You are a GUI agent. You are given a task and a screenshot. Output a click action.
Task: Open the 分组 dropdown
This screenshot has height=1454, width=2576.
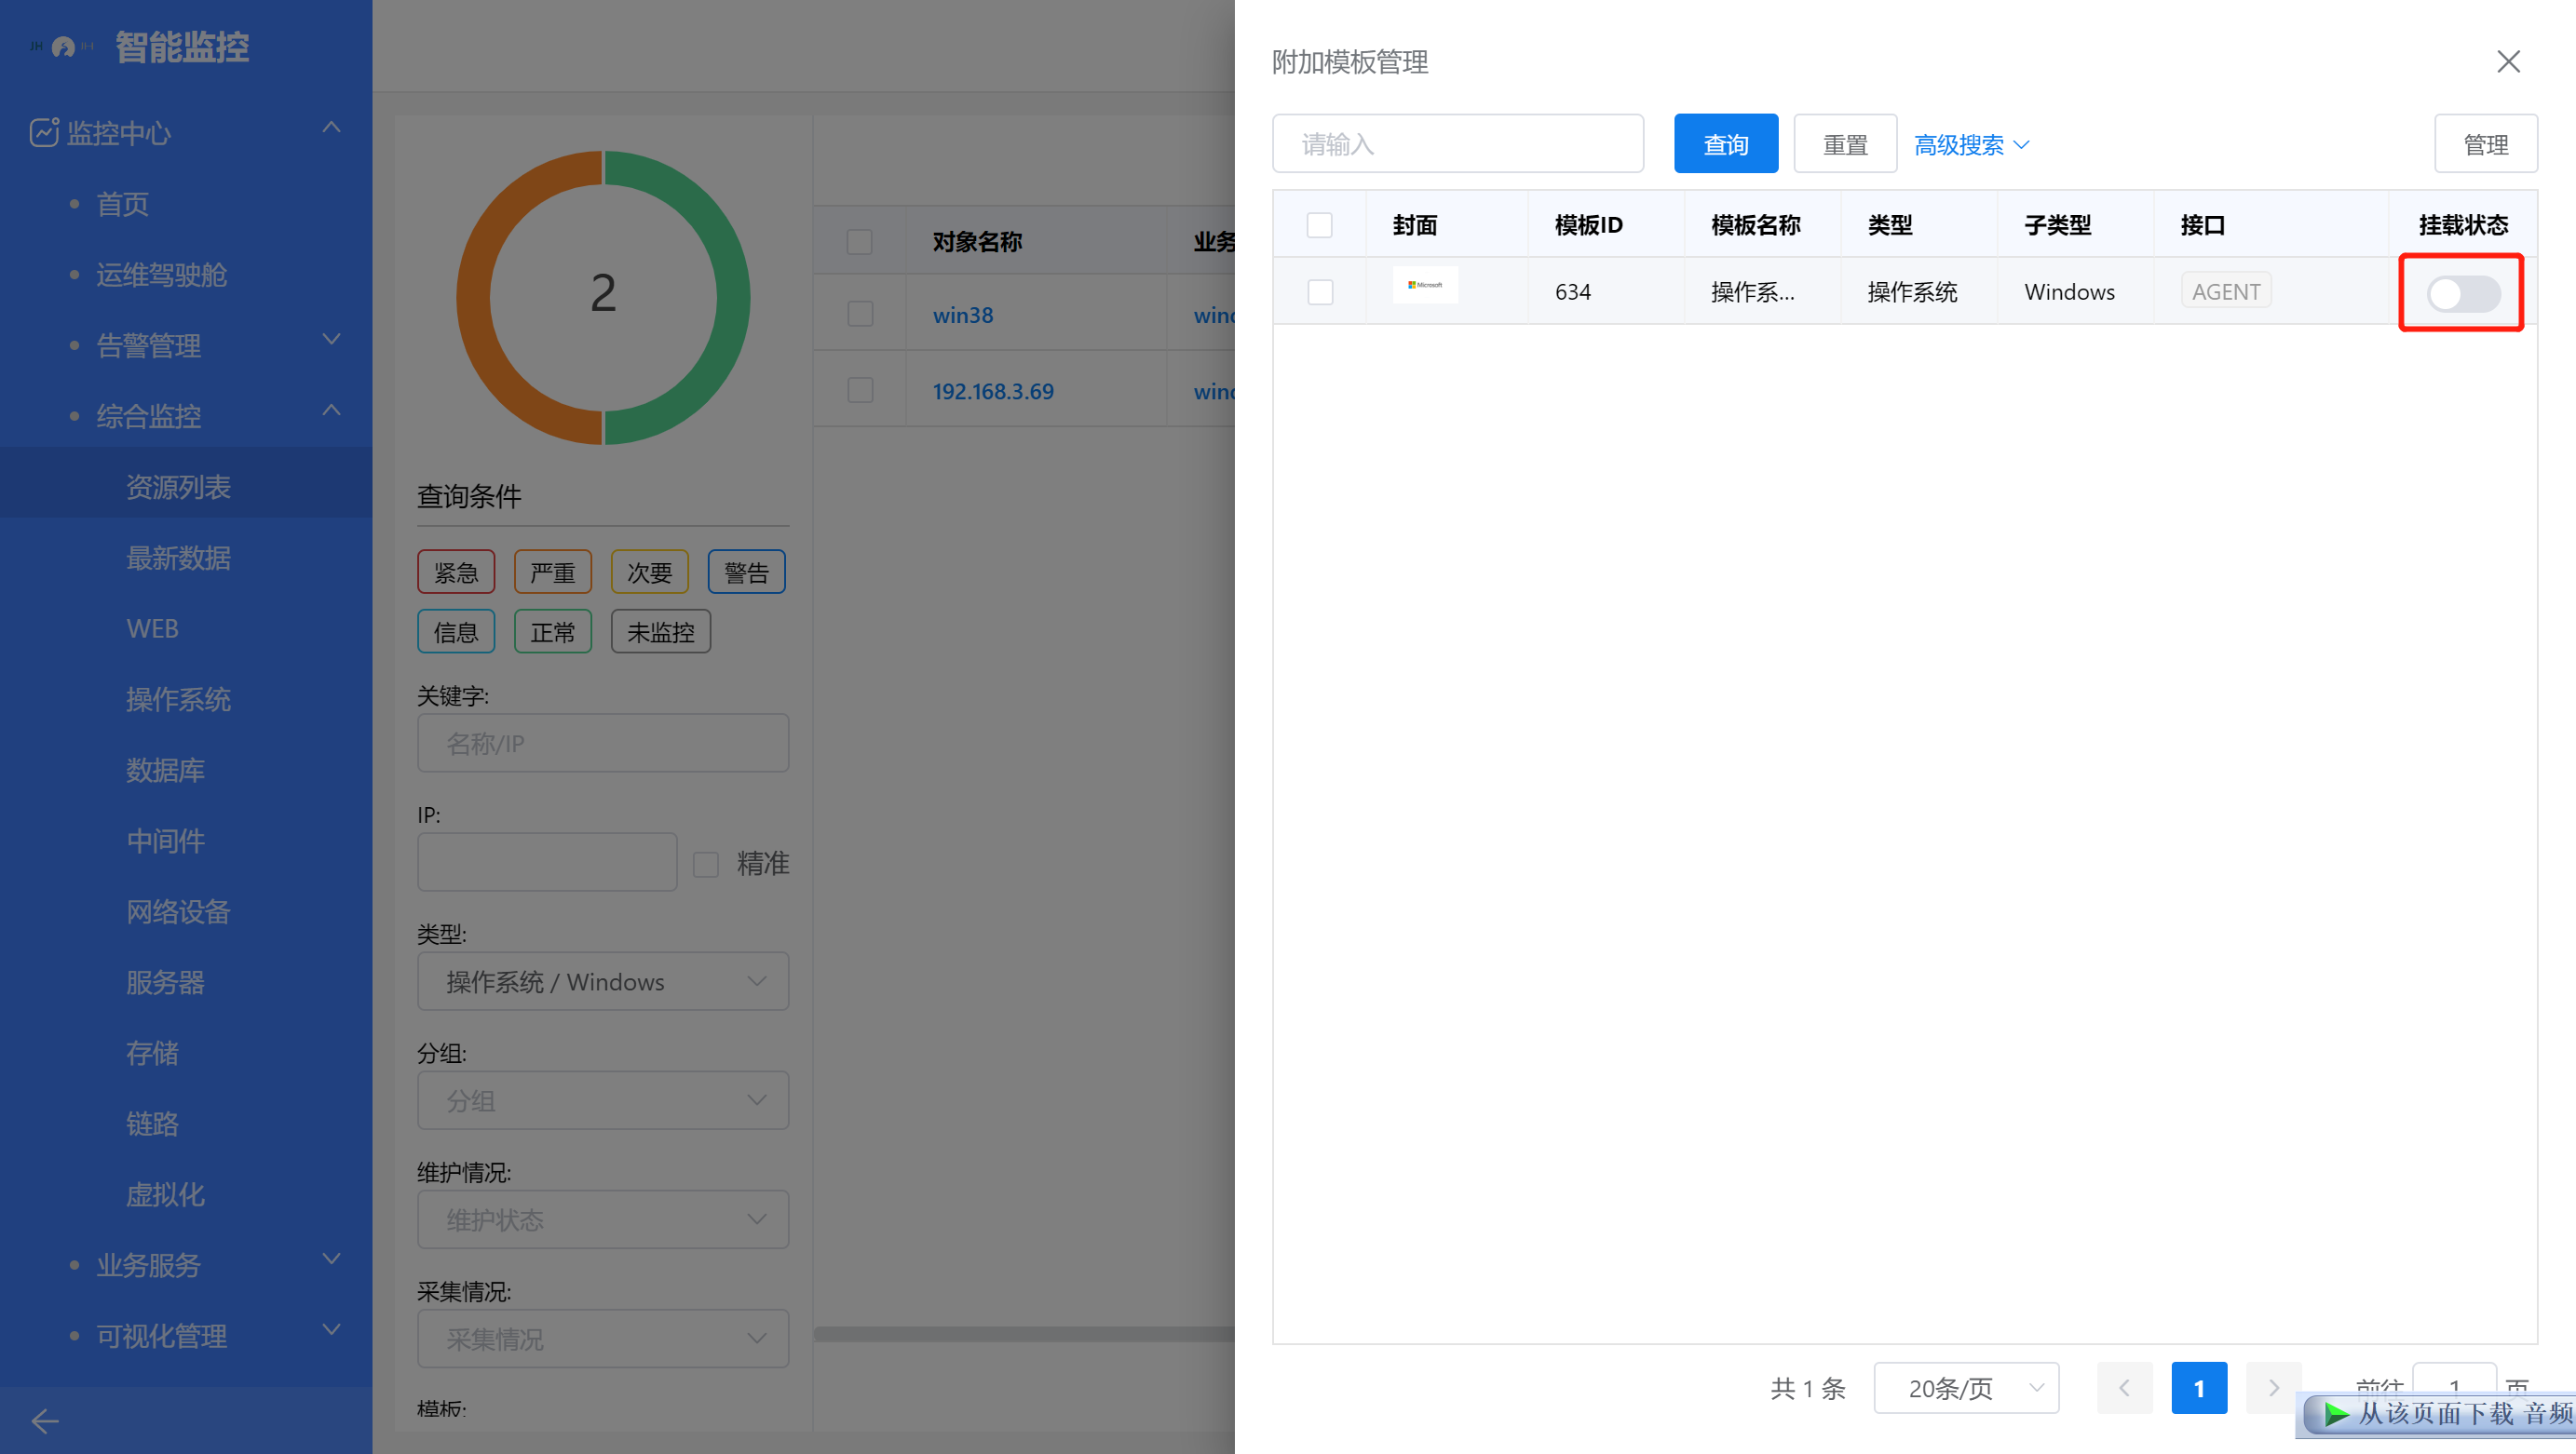(x=603, y=1100)
